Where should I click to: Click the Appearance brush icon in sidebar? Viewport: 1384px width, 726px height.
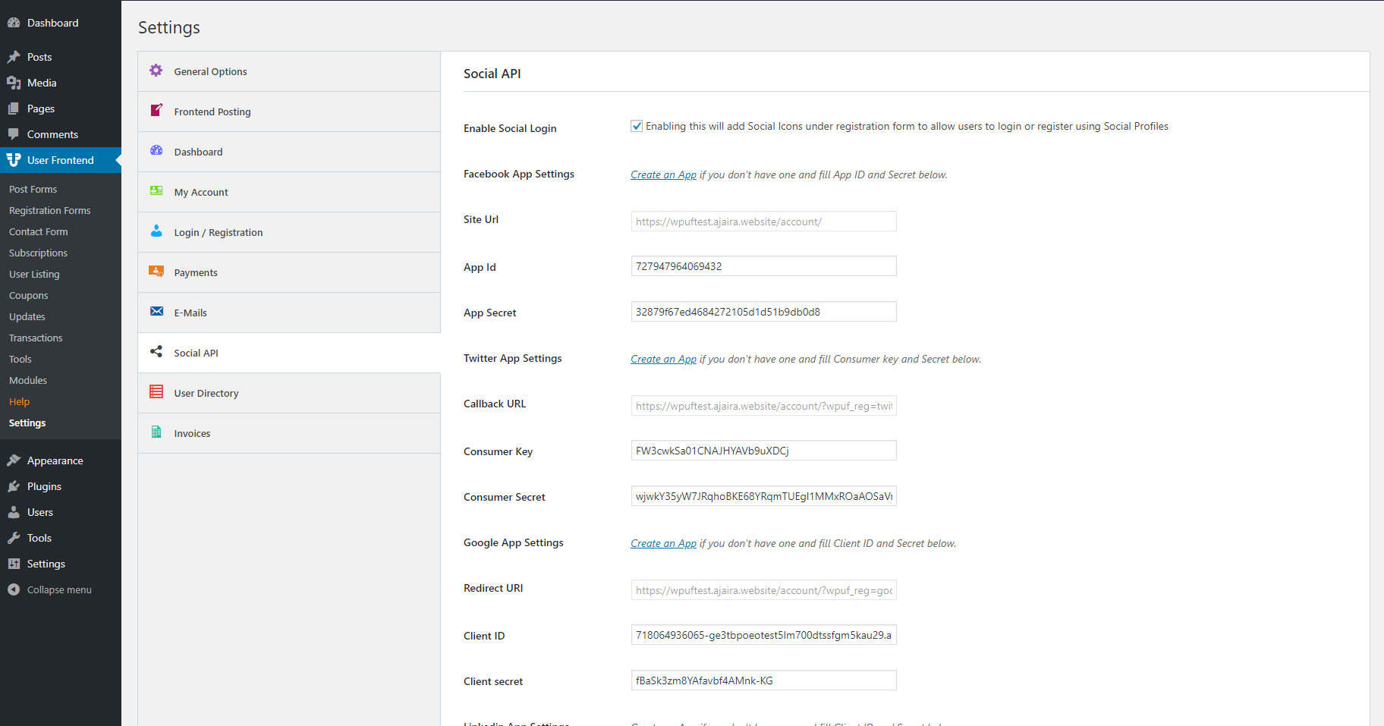(x=14, y=460)
